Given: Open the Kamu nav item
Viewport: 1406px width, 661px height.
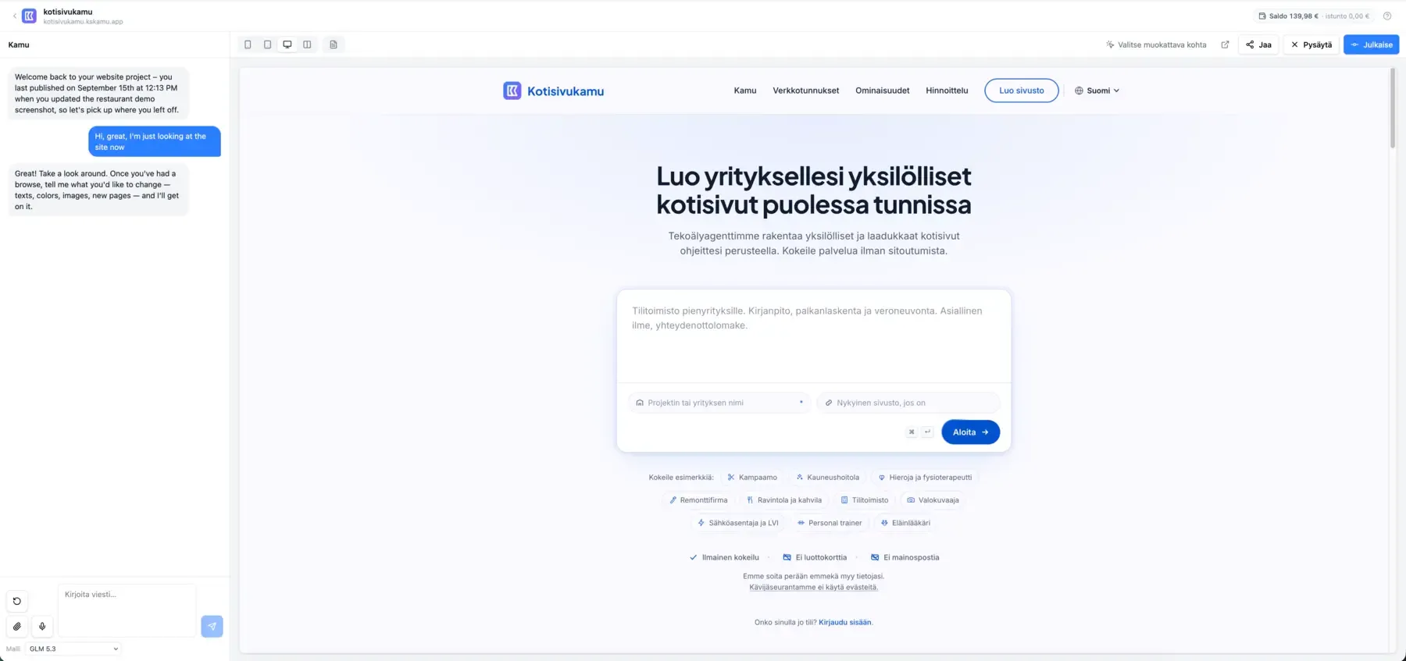Looking at the screenshot, I should click(x=745, y=91).
